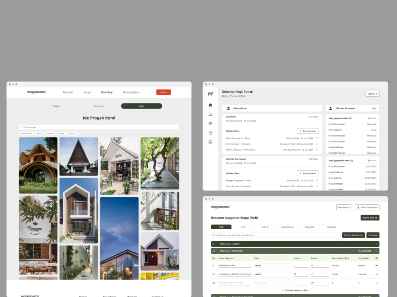The width and height of the screenshot is (397, 297).
Task: Filter ideas by Rumah tag
Action: pyautogui.click(x=72, y=133)
